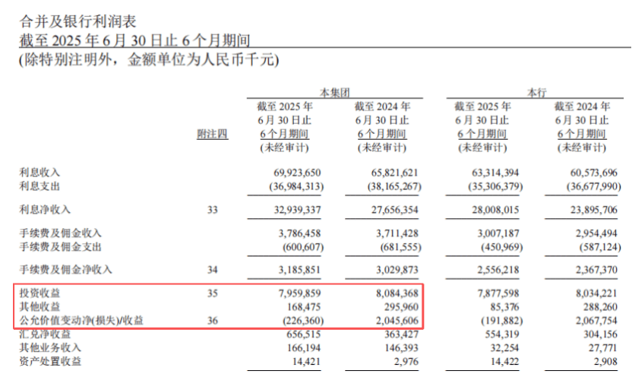
Task: Click the value (36,677,990)
Action: tap(594, 186)
